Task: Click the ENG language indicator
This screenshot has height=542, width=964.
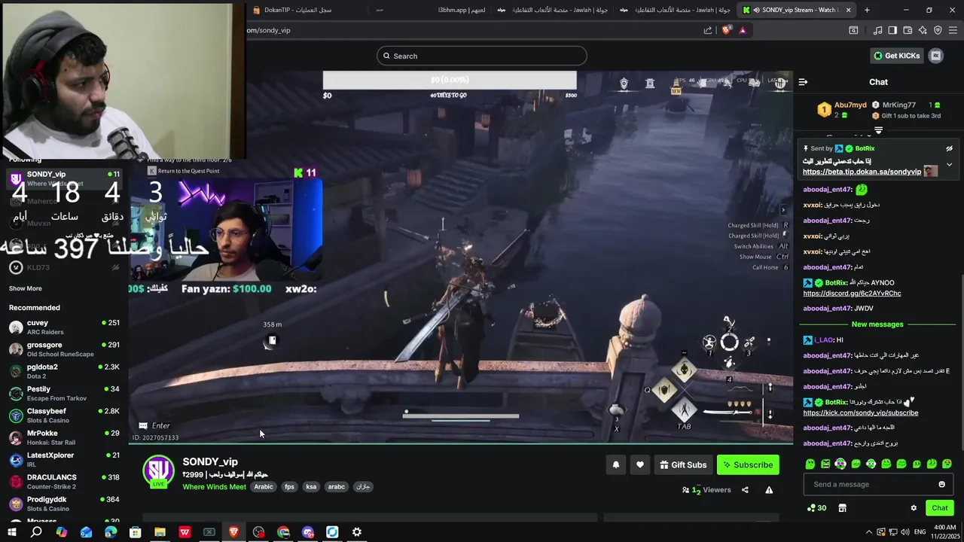Action: coord(920,531)
